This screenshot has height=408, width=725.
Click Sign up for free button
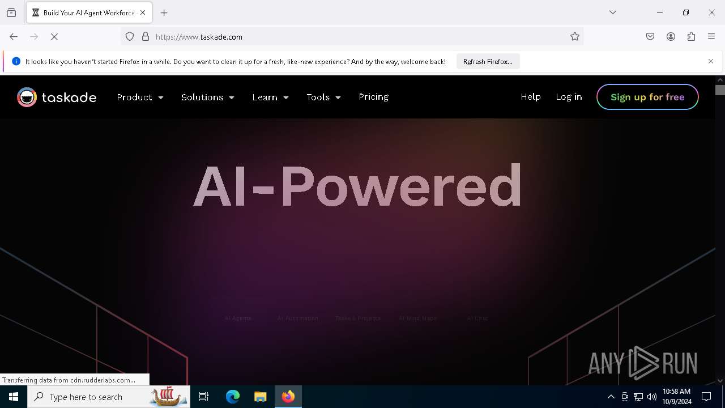pyautogui.click(x=647, y=97)
